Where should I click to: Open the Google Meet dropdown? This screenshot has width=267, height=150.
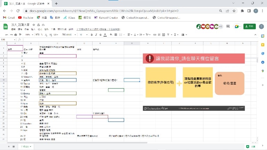click(238, 26)
